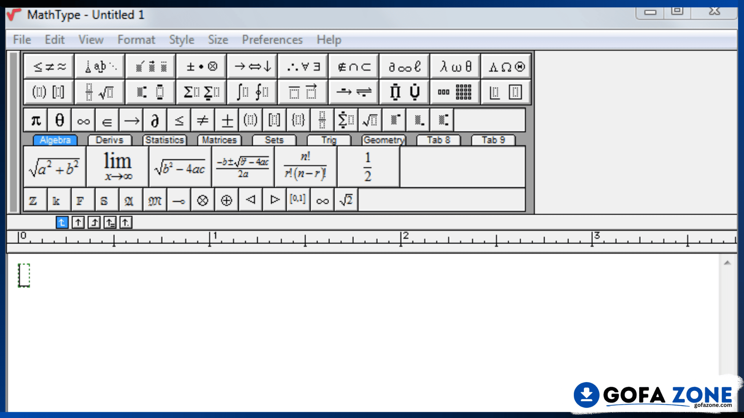744x418 pixels.
Task: Switch to the Algebra tab
Action: pyautogui.click(x=55, y=140)
